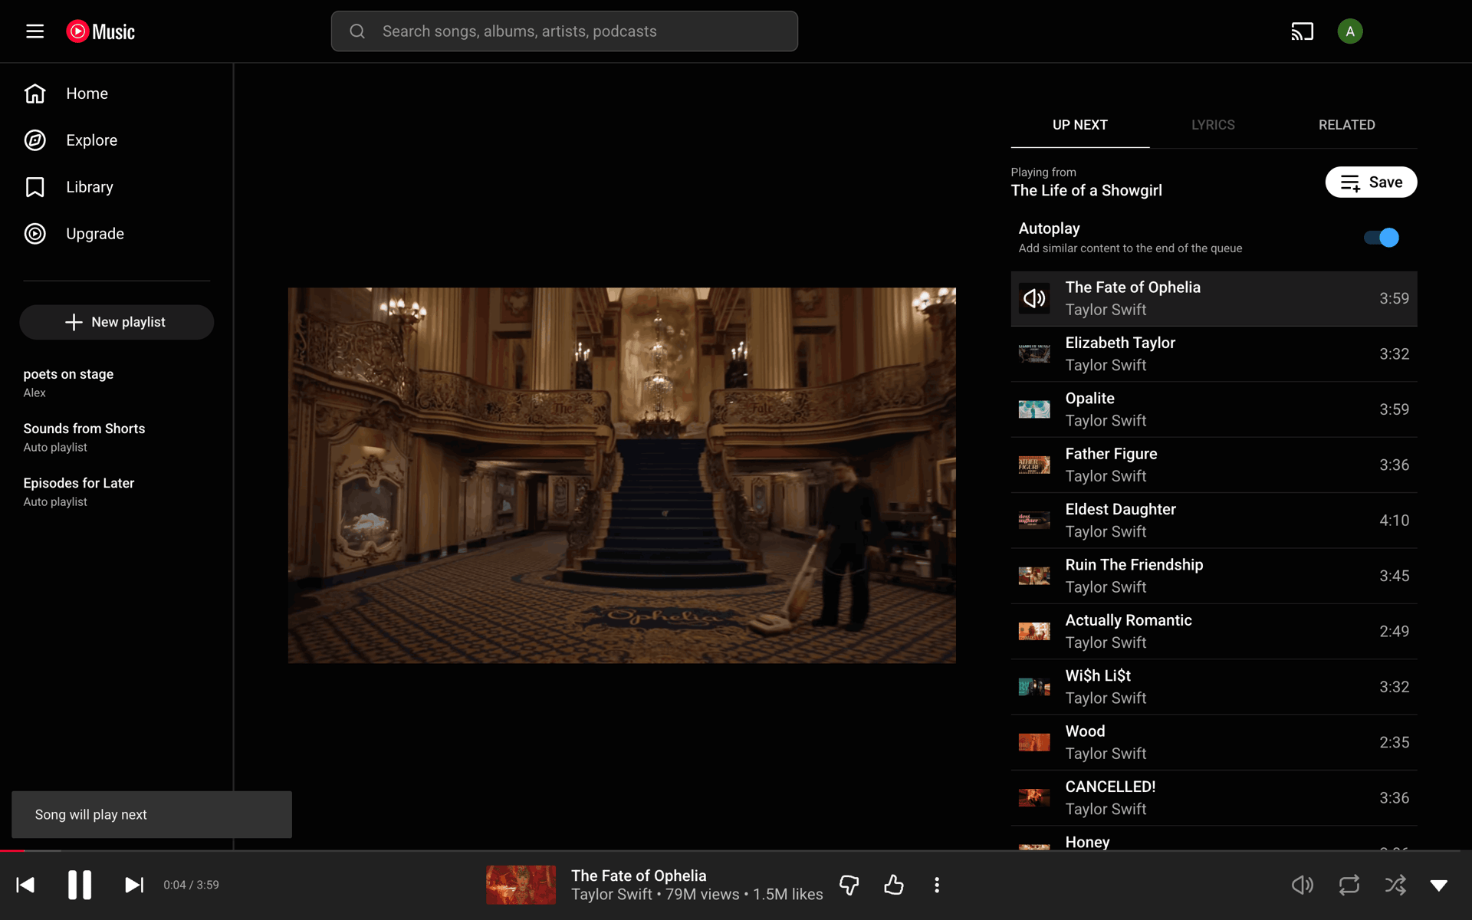Screen dimensions: 1472x920
Task: Click the Wood thumbnail in queue
Action: (x=1034, y=742)
